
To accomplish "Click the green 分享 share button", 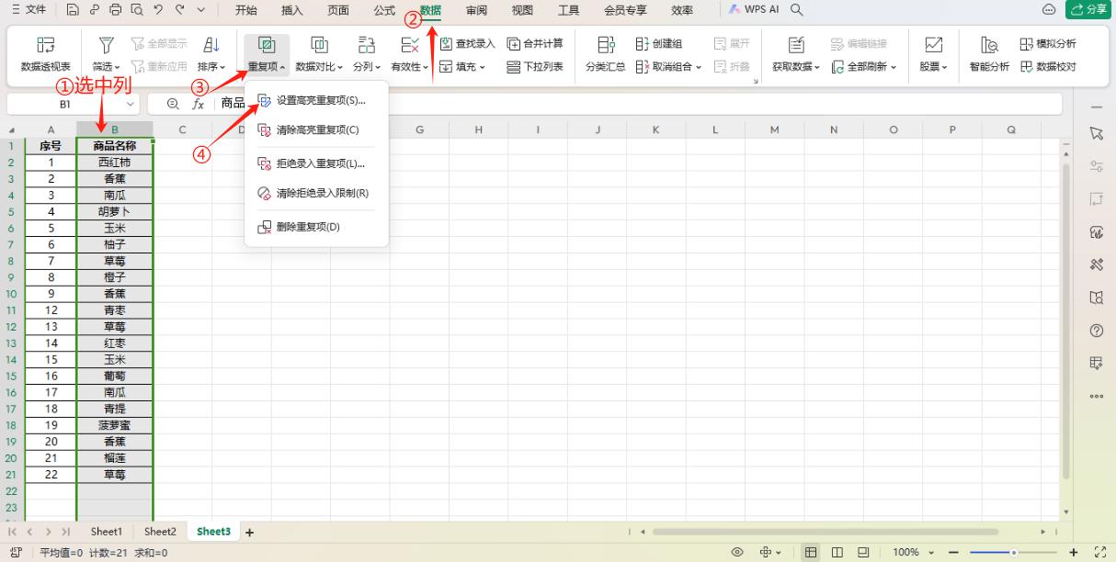I will 1088,10.
